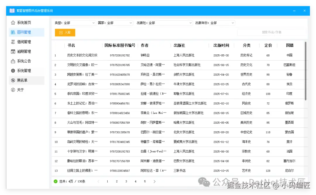Click date 2025-07-01
This screenshot has height=195, width=316.
tap(221, 94)
